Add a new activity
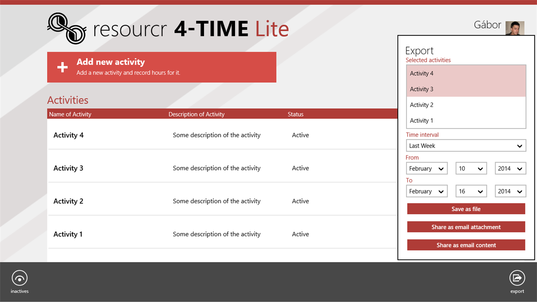The height and width of the screenshot is (302, 537). pos(161,67)
